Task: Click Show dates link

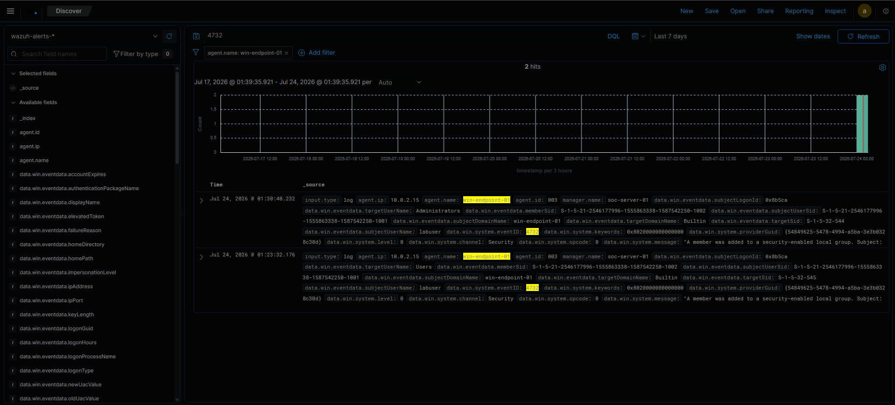Action: click(813, 36)
